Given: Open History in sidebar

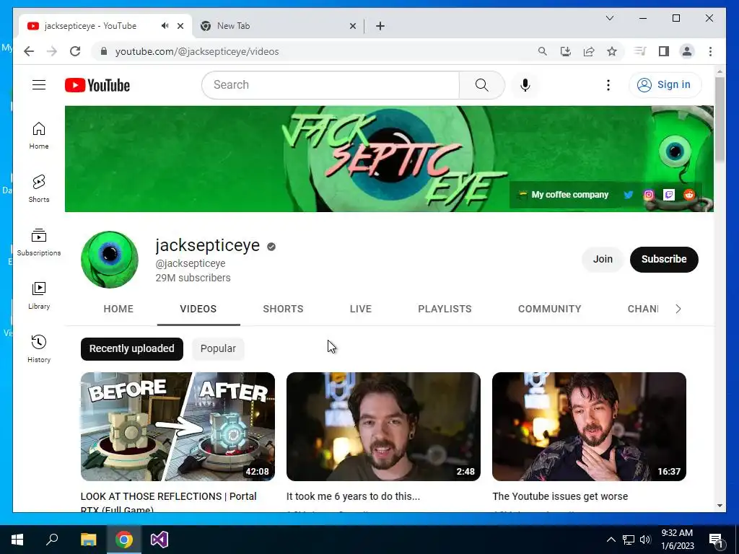Looking at the screenshot, I should point(39,349).
